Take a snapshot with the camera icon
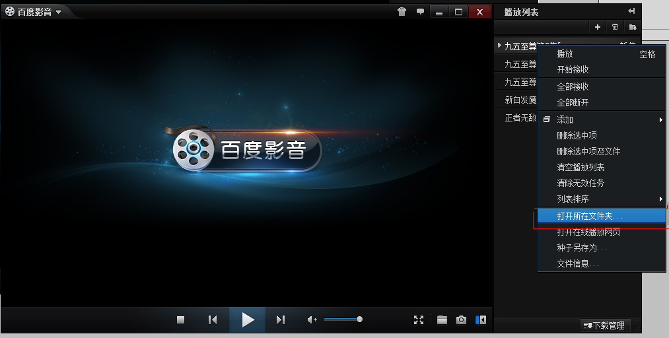 tap(461, 320)
